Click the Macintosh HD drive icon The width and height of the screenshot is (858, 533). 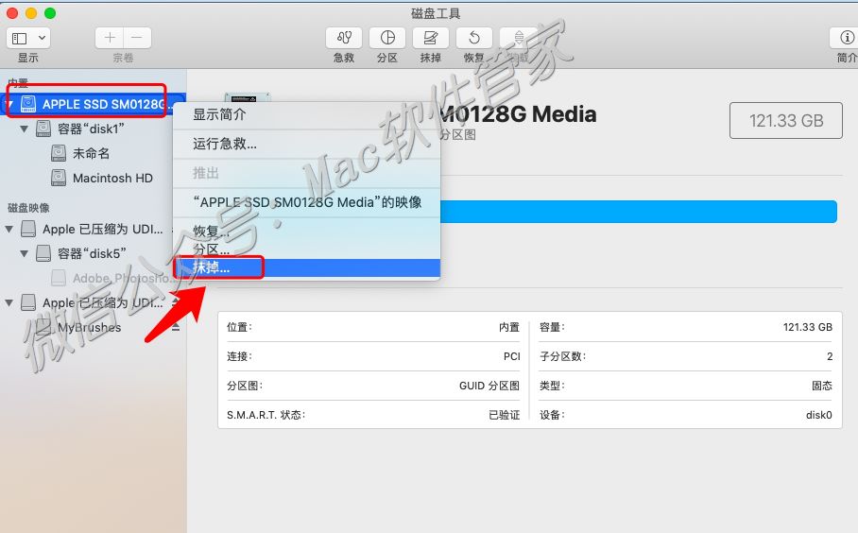(x=59, y=179)
